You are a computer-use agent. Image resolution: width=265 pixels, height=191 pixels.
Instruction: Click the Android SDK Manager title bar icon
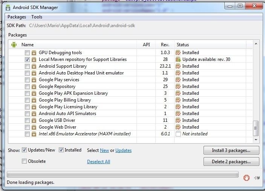pos(8,8)
